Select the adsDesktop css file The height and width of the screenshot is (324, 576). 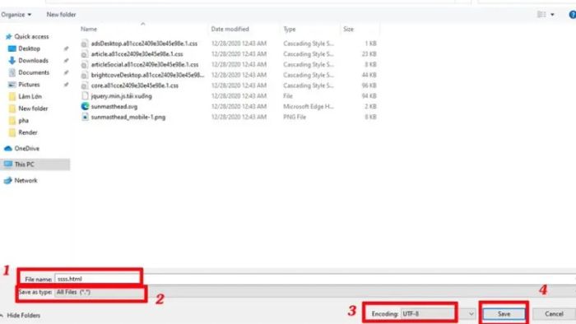[144, 44]
